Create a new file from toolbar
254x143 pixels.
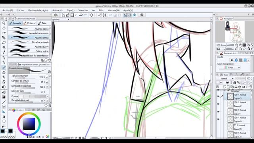tap(63, 15)
